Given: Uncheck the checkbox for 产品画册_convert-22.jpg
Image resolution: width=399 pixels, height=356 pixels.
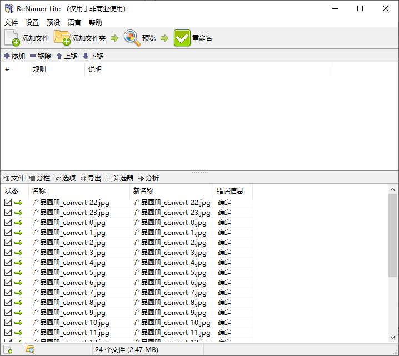Looking at the screenshot, I should (8, 203).
